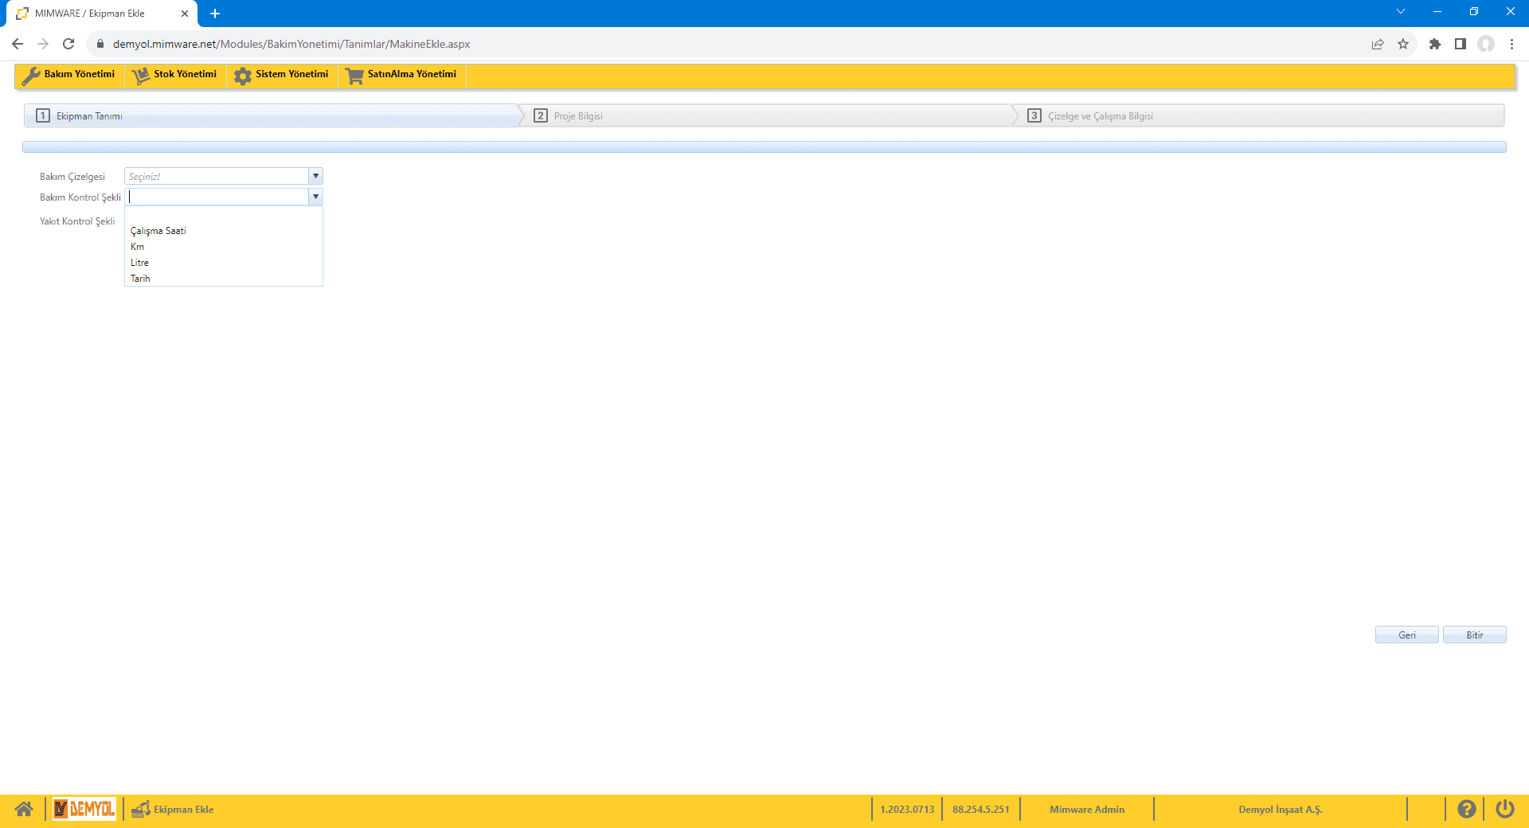Click the home icon in bottom bar
The image size is (1529, 828).
[x=24, y=809]
